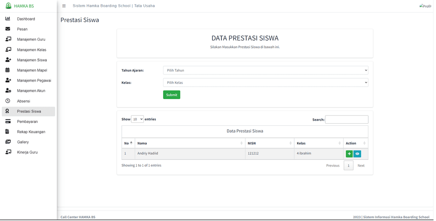Screen dimensions: 436x221
Task: Open Rekap Keuangan menu item
Action: point(29,132)
